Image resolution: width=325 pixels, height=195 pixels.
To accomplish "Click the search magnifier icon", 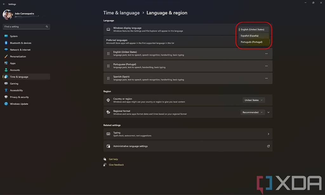I will point(47,27).
